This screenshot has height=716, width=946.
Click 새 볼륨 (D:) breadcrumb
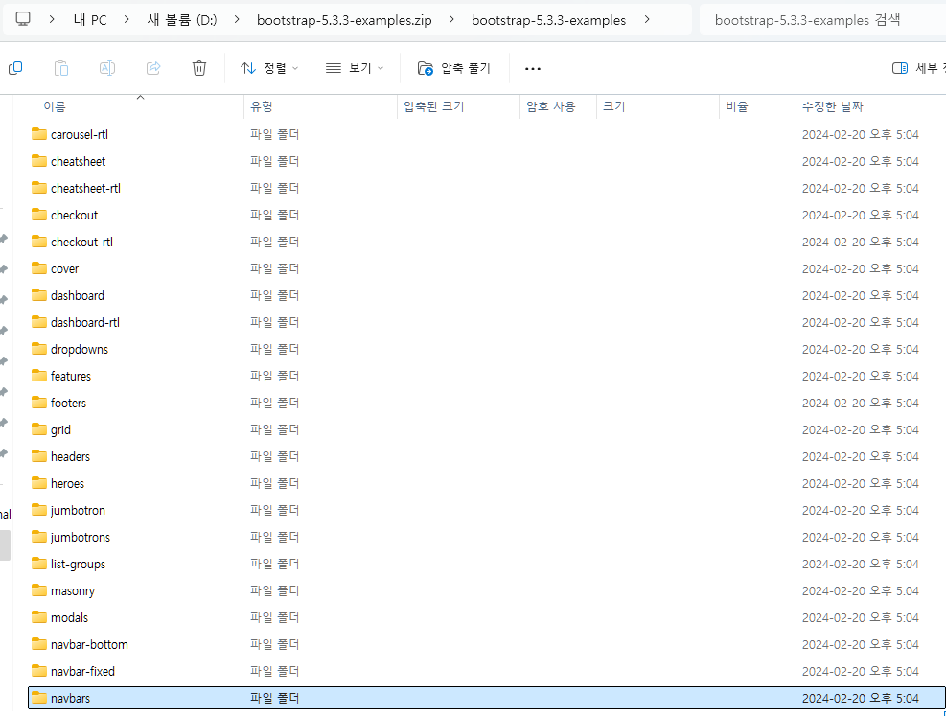(181, 20)
